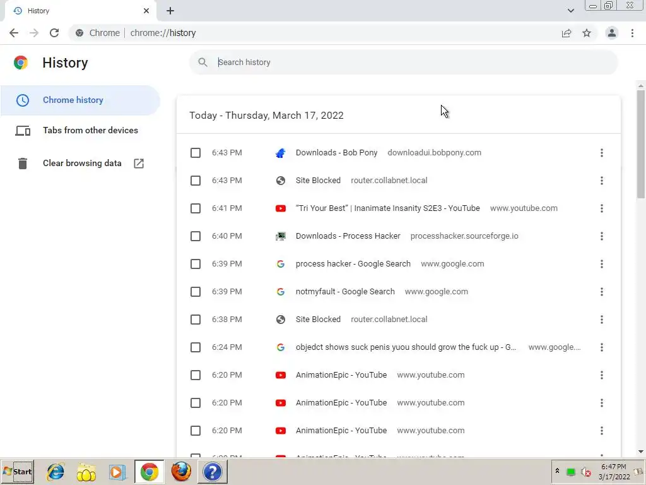Click scrollbar down arrow

coord(641,452)
